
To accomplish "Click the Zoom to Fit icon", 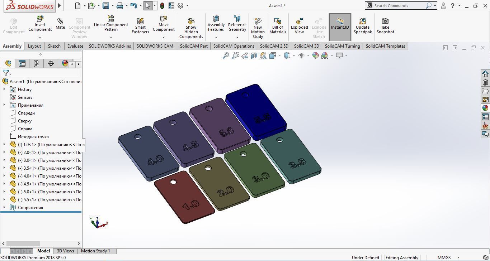I will coord(226,55).
